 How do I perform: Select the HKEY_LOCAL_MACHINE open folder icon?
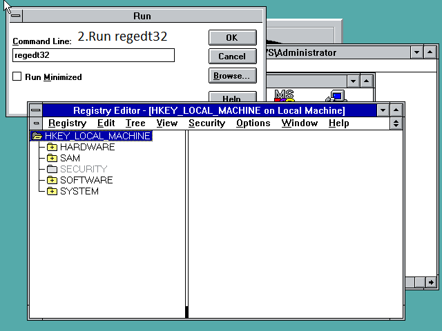tap(37, 136)
